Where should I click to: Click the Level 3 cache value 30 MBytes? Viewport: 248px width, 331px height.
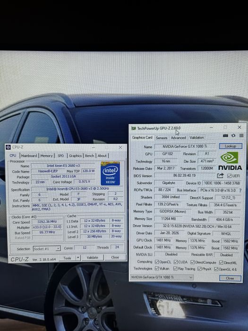pyautogui.click(x=94, y=236)
